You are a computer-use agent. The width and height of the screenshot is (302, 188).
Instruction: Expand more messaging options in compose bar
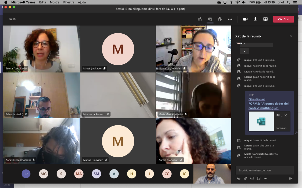(x=266, y=178)
